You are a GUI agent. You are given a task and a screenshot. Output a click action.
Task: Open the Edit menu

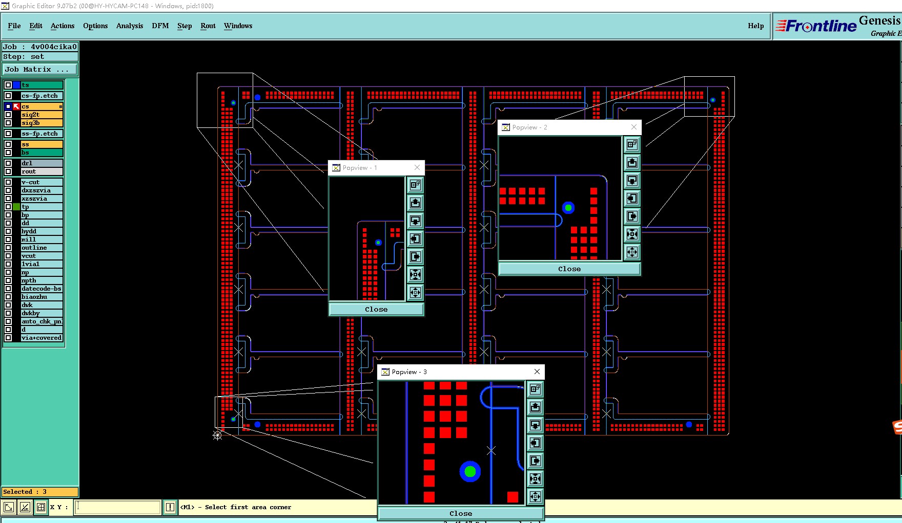pyautogui.click(x=36, y=26)
